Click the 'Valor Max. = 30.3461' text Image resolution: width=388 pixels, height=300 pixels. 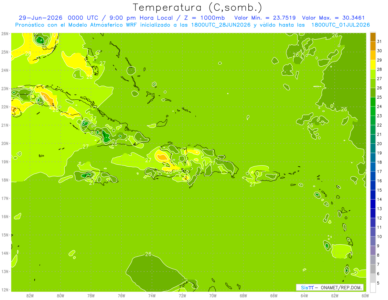333,18
